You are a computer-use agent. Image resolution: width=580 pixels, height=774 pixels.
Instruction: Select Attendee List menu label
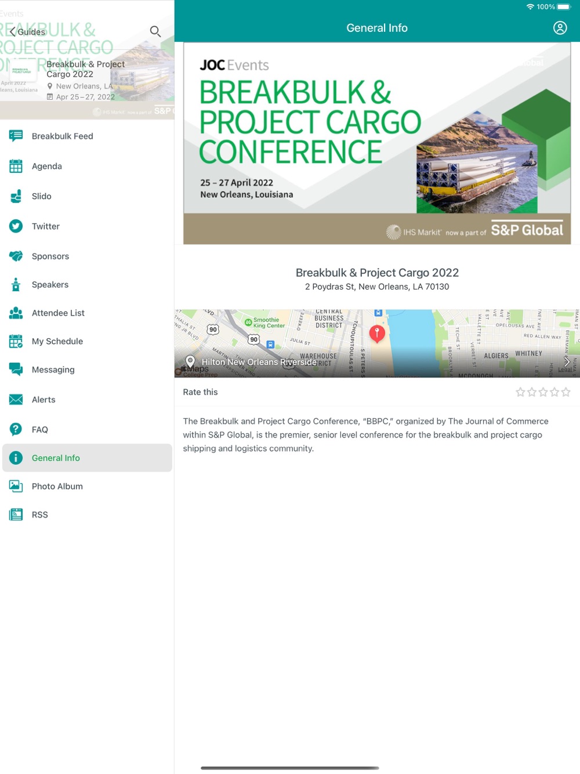(58, 313)
